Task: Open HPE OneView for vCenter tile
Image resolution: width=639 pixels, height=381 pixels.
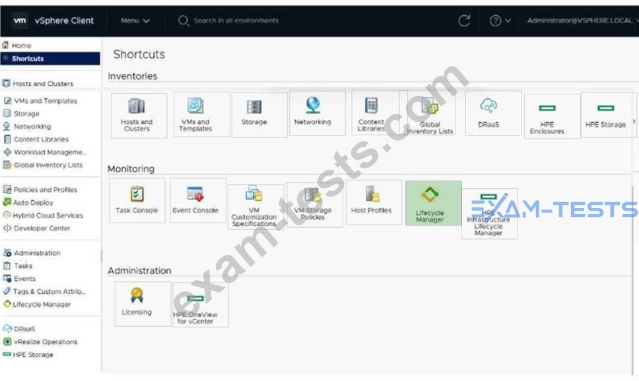Action: pos(201,305)
